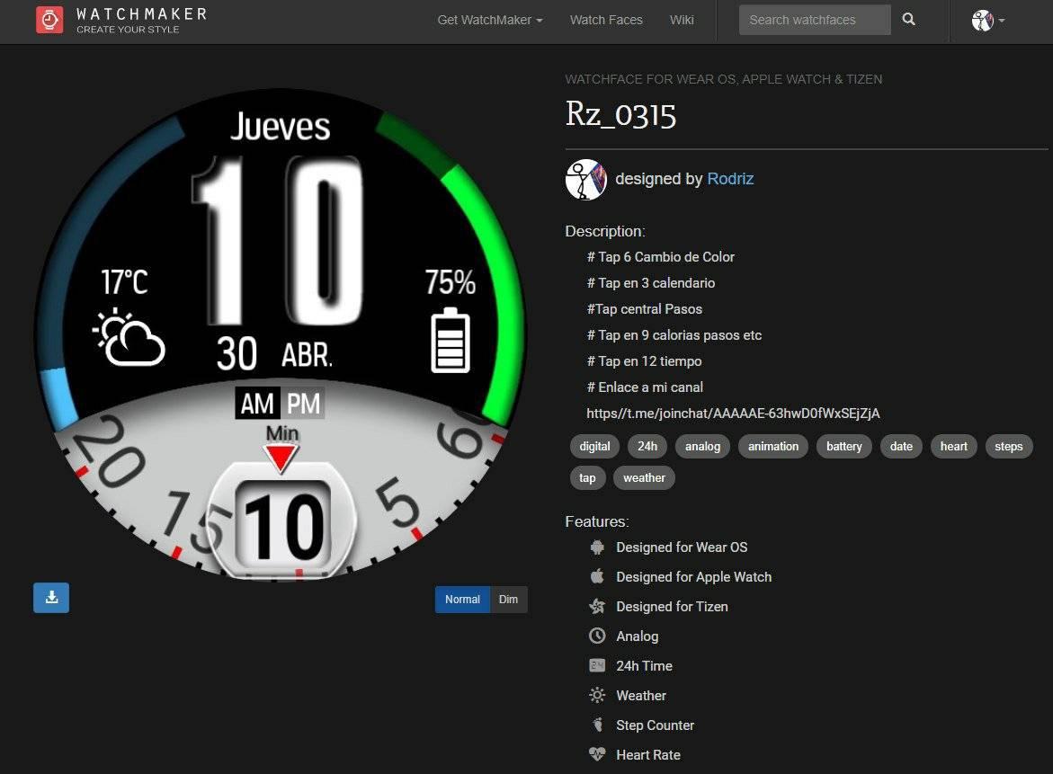The height and width of the screenshot is (774, 1053).
Task: Tap the 75% battery percentage
Action: (x=450, y=282)
